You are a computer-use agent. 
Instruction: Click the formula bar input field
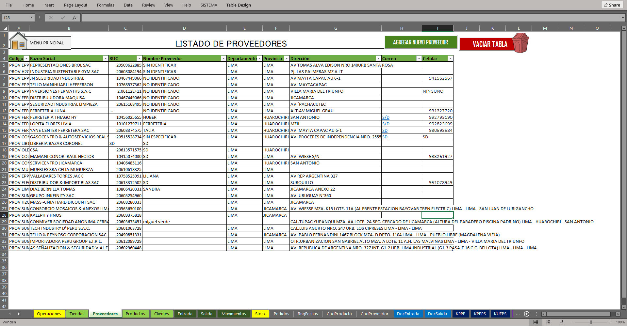pyautogui.click(x=351, y=18)
